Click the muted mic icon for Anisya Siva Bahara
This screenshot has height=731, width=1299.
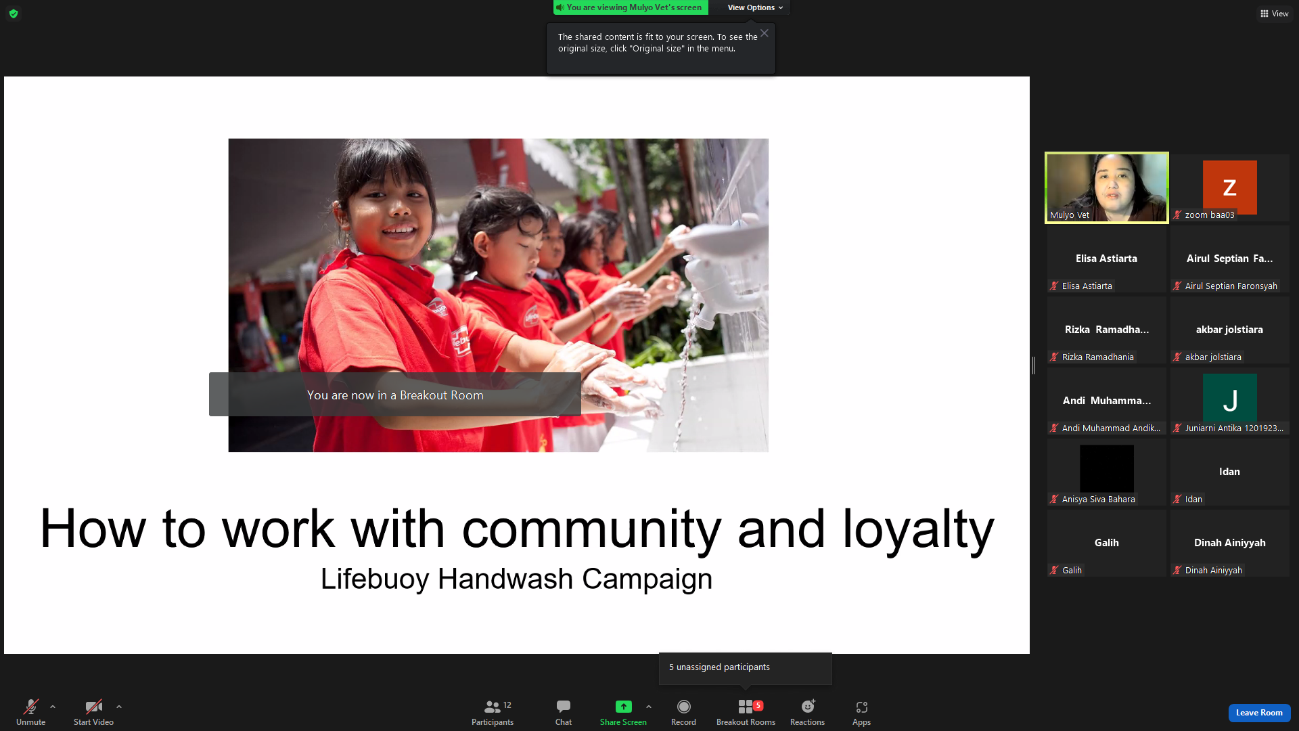pos(1054,499)
